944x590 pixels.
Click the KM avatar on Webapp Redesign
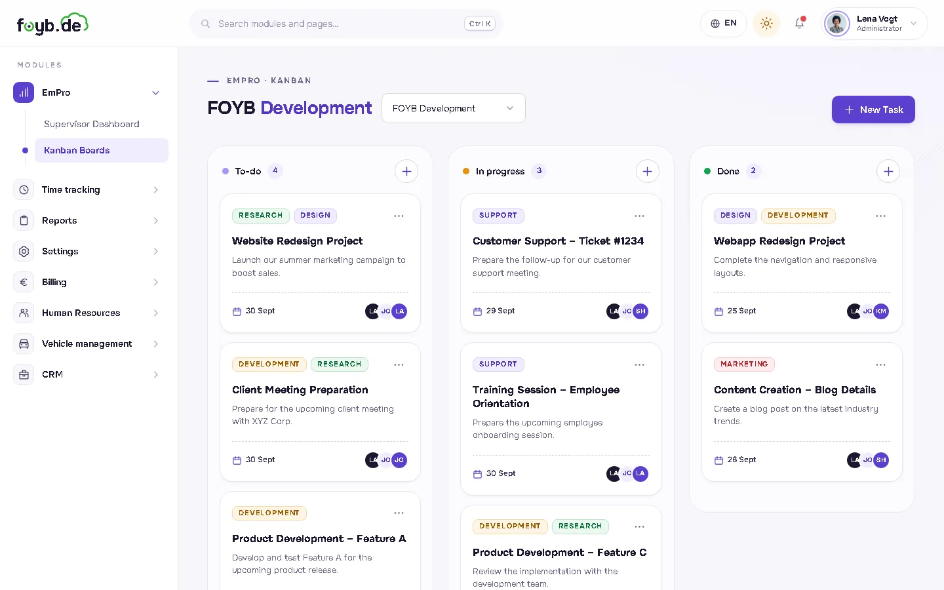pos(881,311)
